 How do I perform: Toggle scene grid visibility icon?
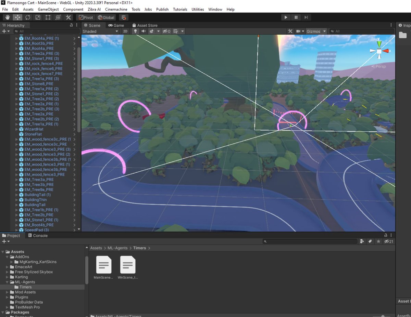coord(176,31)
